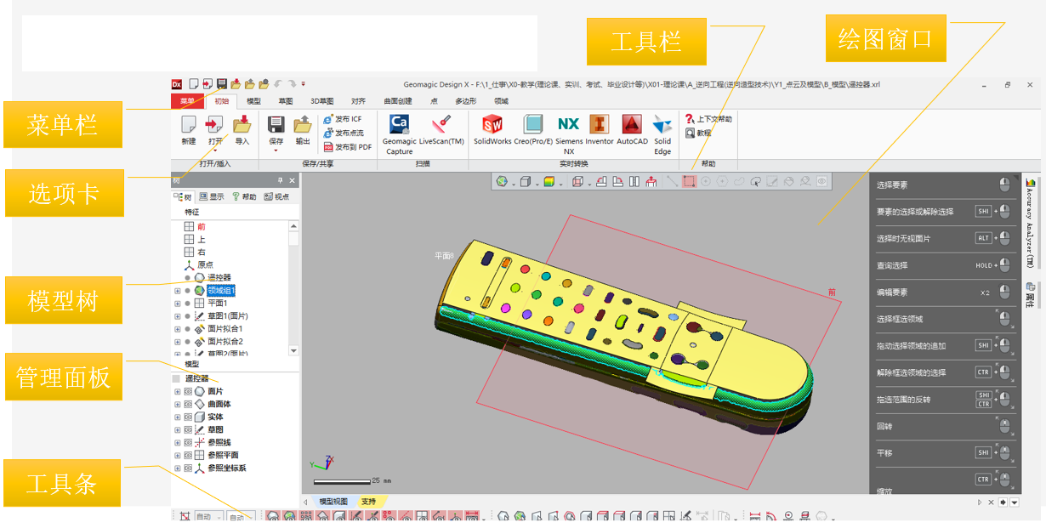Toggle visibility eye for 参照线
This screenshot has width=1046, height=528.
coord(188,442)
